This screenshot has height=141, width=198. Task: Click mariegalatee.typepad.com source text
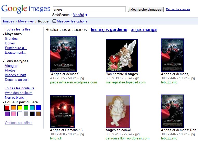pos(126,82)
